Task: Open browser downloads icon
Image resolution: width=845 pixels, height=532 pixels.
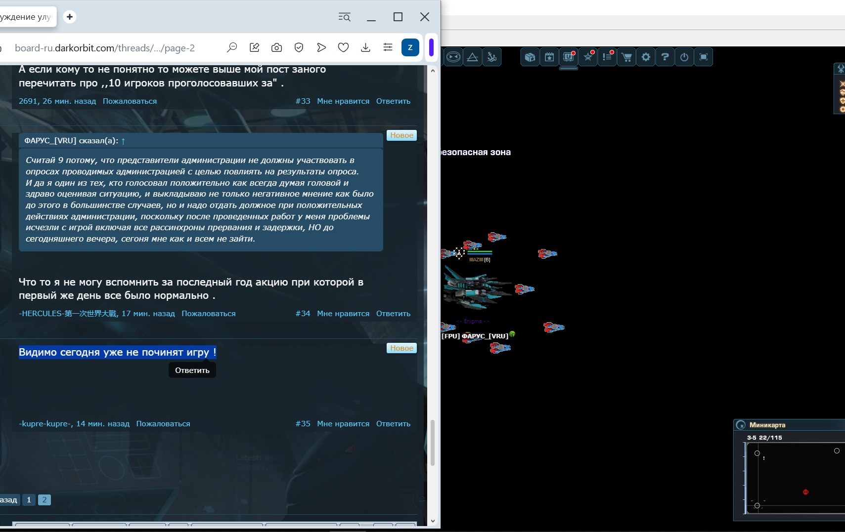Action: (365, 47)
